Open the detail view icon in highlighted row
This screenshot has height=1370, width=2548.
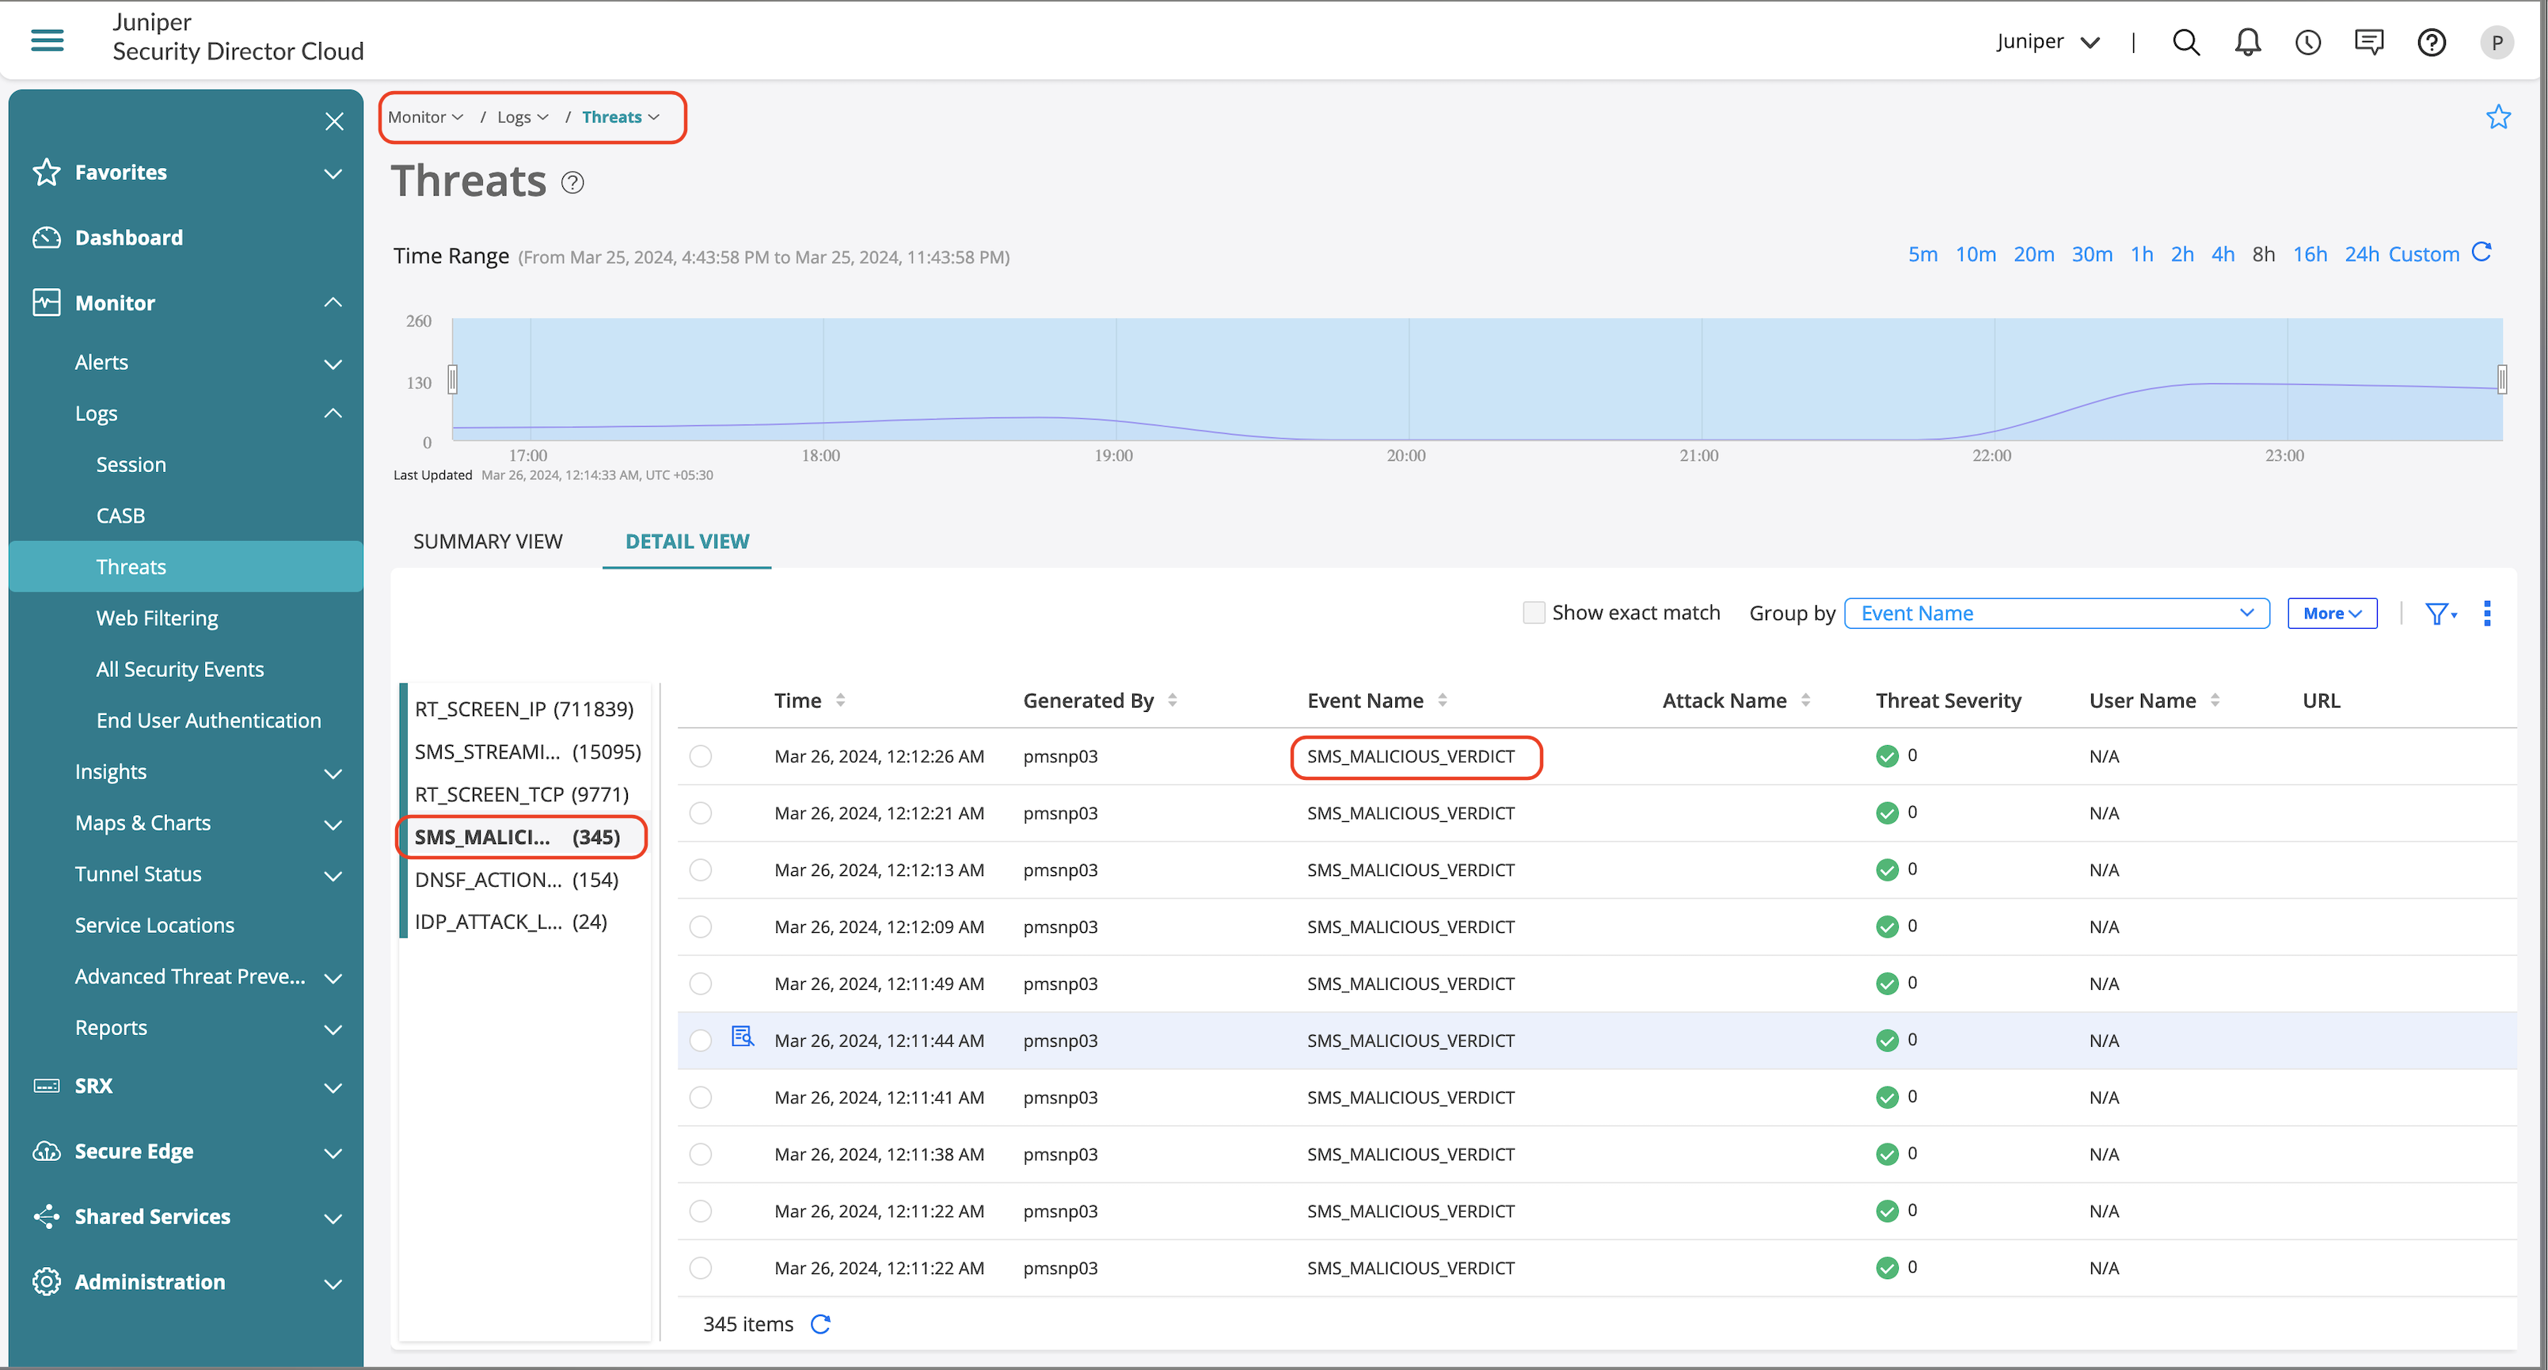pyautogui.click(x=742, y=1037)
